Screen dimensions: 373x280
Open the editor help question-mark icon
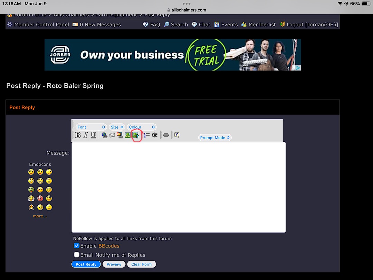click(177, 135)
